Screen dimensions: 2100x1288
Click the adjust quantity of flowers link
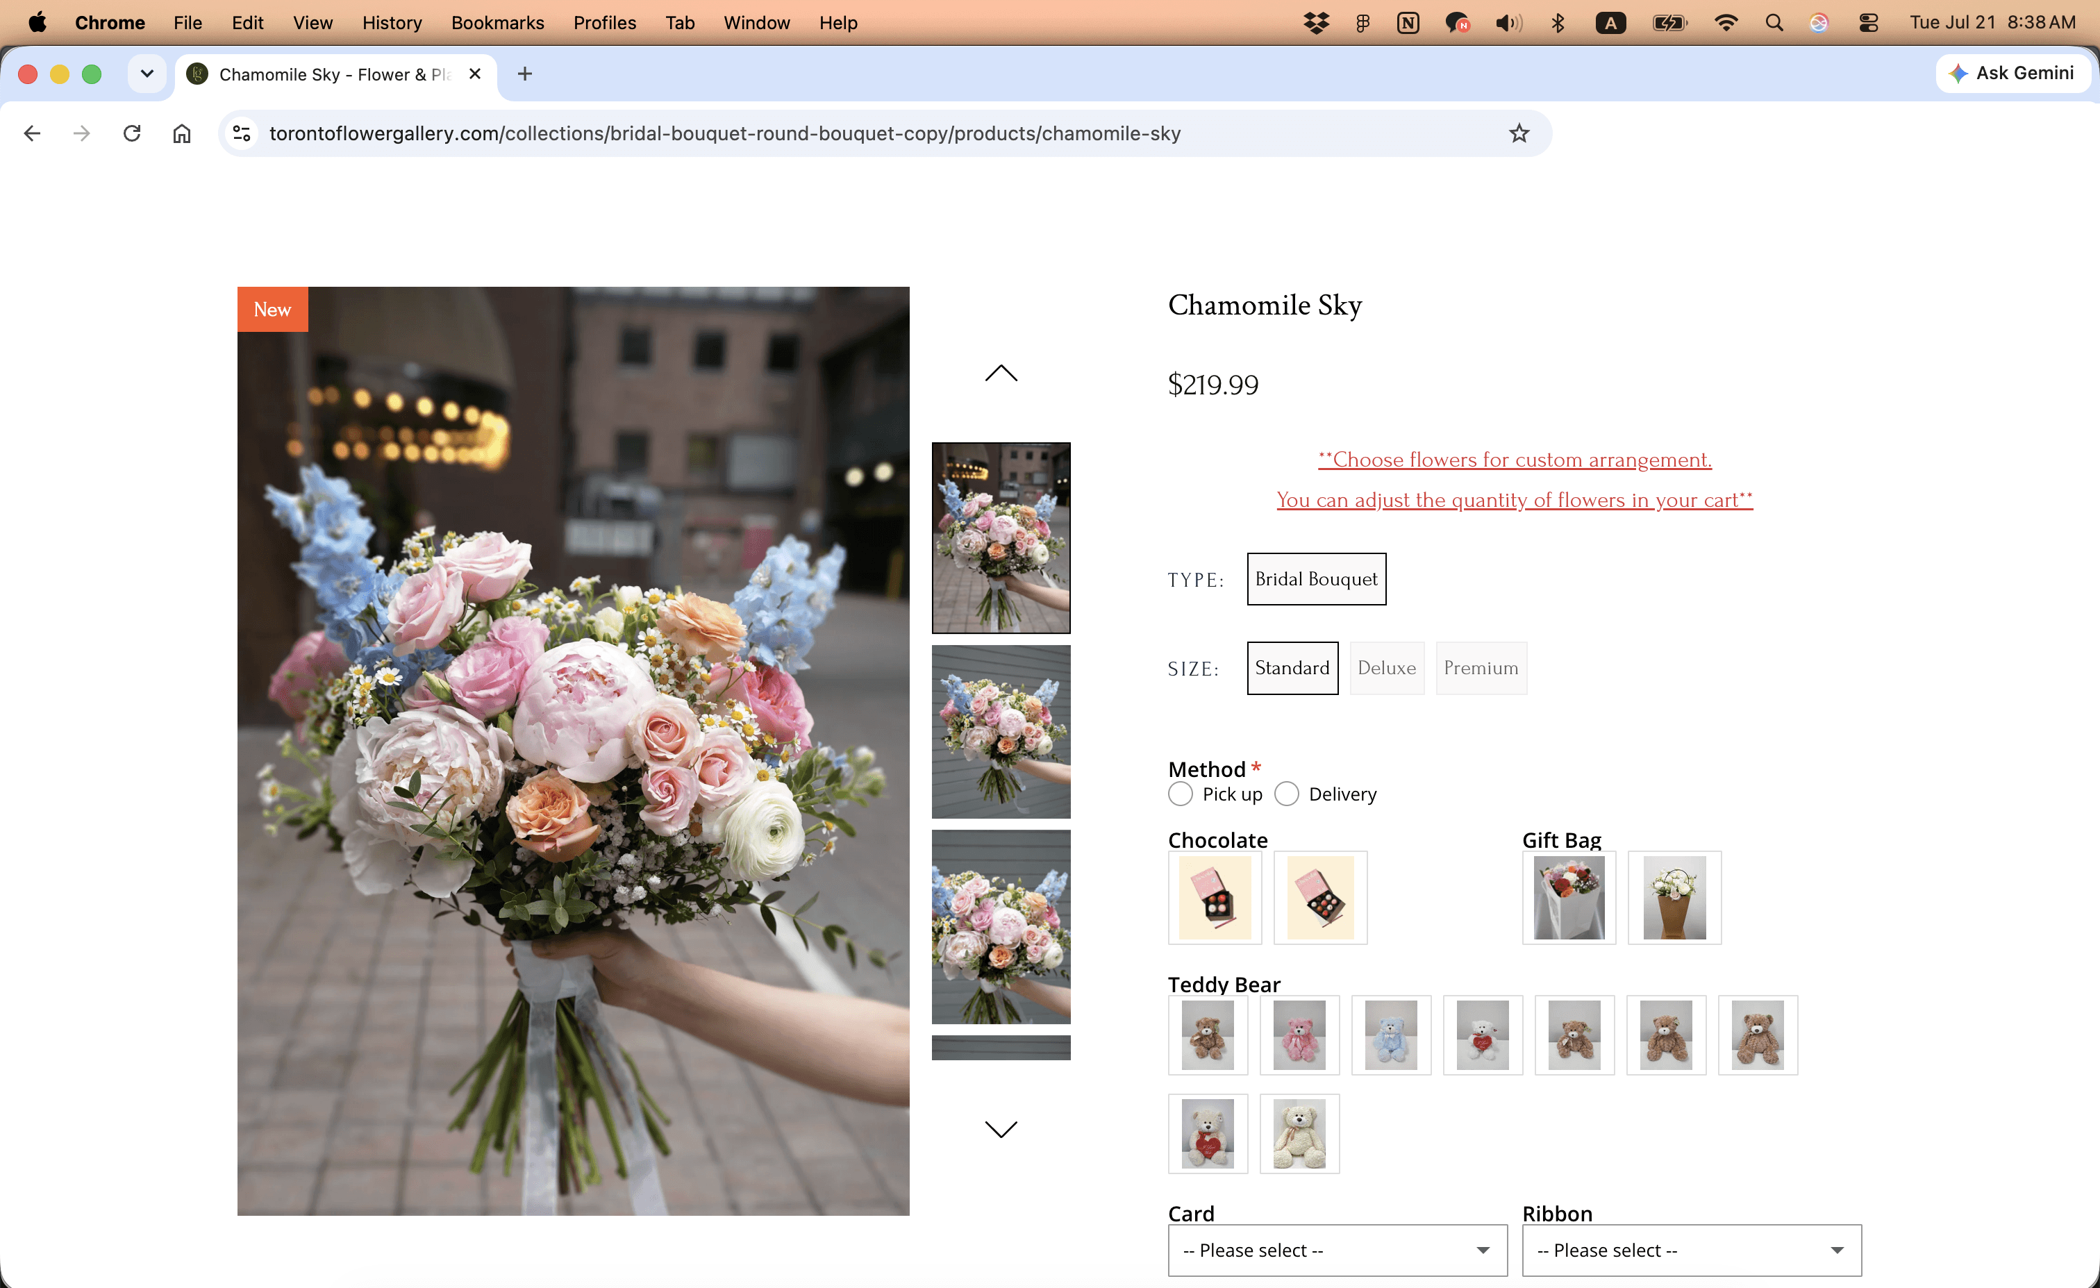1515,499
